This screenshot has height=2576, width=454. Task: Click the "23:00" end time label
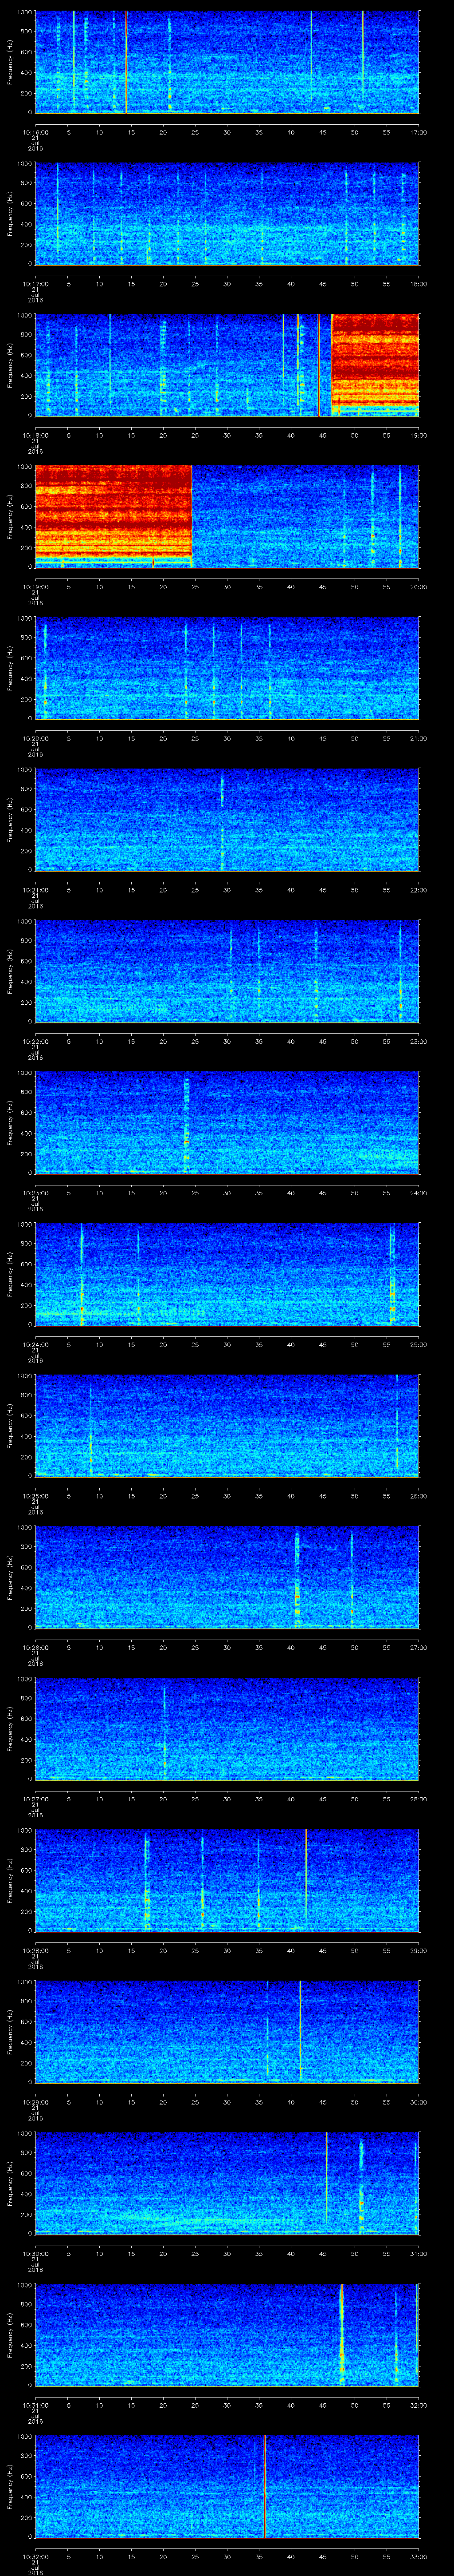418,1041
